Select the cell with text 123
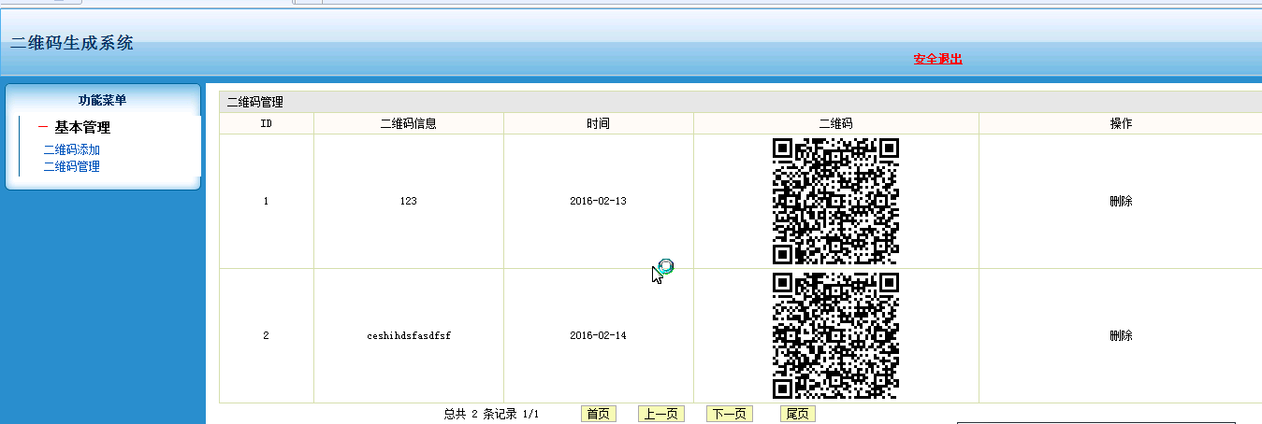The image size is (1262, 424). tap(409, 201)
